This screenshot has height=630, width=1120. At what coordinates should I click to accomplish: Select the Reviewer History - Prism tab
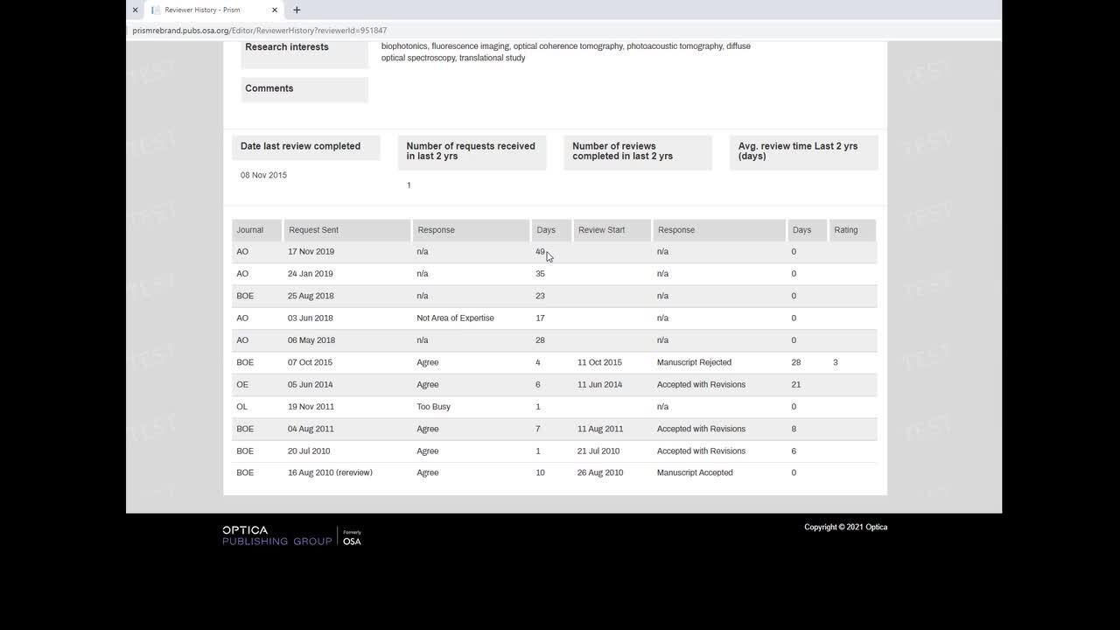[x=213, y=10]
